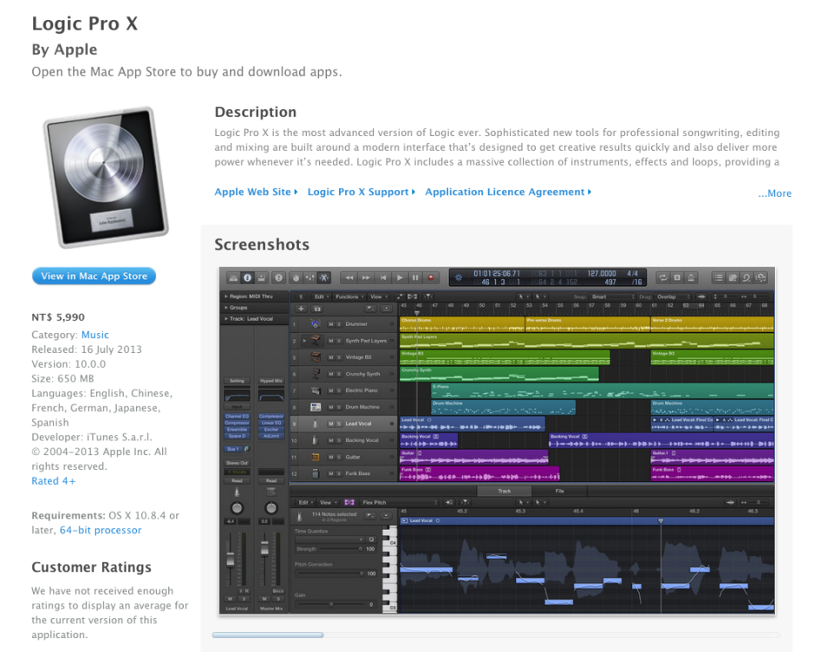Open the Edit menu in the tracks area
This screenshot has height=652, width=815.
click(320, 297)
